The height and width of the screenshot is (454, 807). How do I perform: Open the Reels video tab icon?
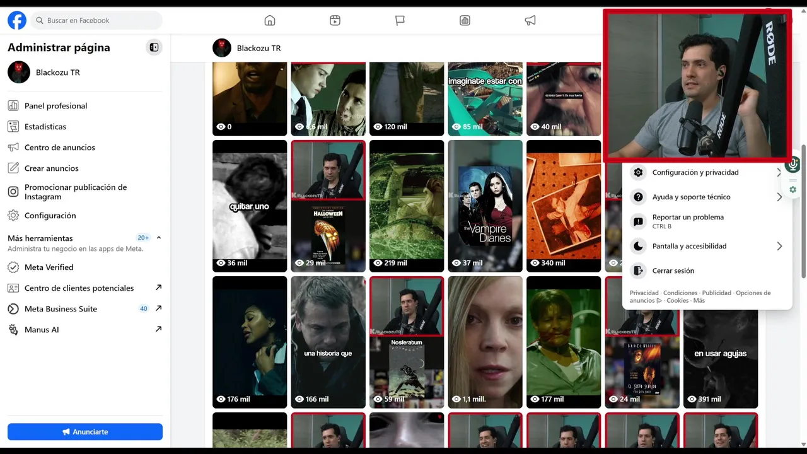[335, 20]
